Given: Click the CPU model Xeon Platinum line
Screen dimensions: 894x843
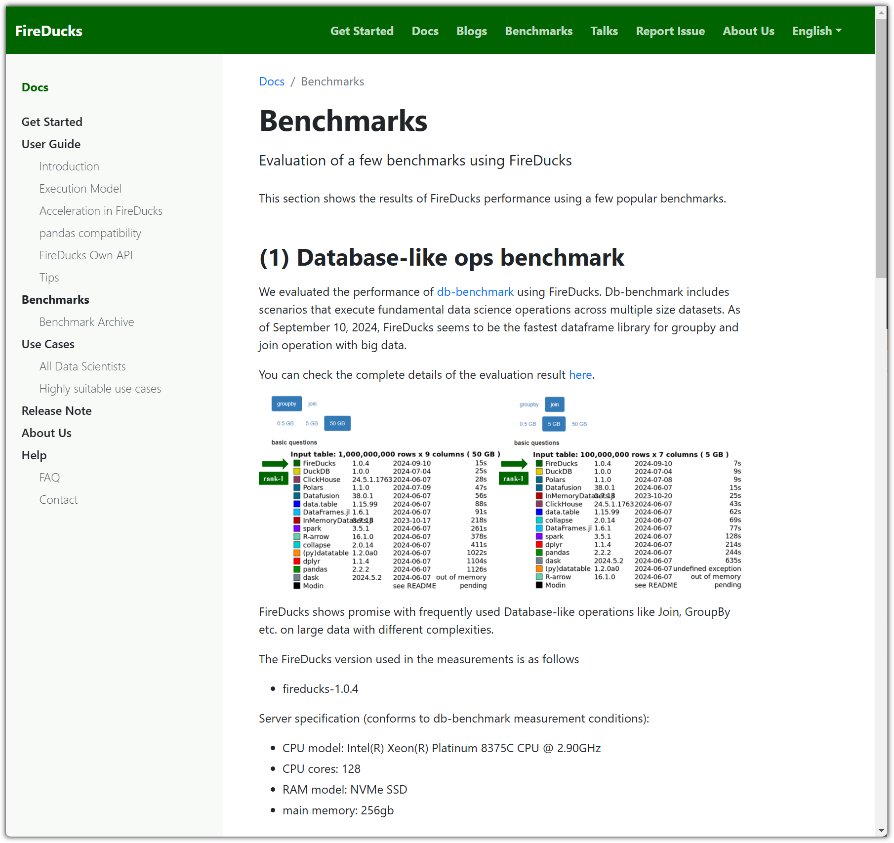Looking at the screenshot, I should click(442, 748).
